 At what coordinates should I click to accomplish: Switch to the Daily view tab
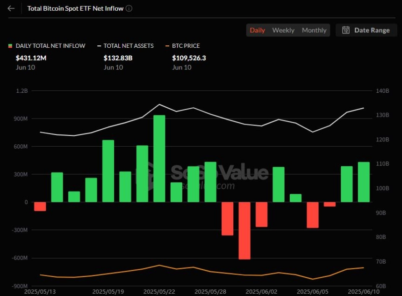coord(257,30)
